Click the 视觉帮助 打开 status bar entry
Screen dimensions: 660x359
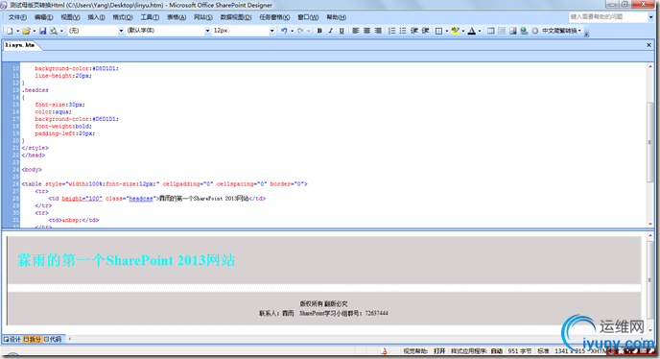point(424,351)
